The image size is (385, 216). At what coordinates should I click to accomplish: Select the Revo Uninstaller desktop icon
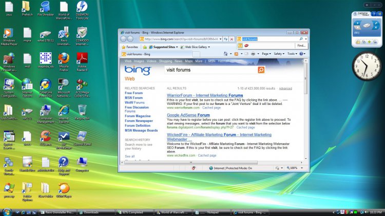(64, 36)
